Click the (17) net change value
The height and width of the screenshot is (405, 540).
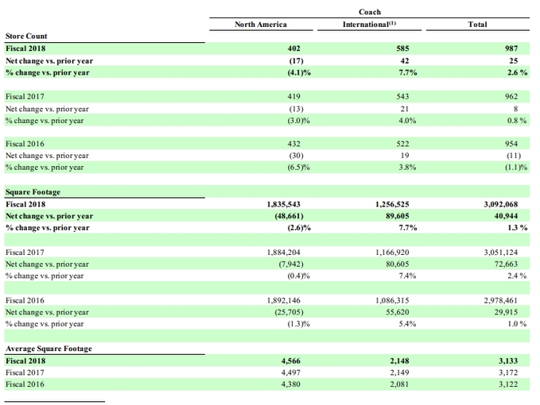click(296, 61)
